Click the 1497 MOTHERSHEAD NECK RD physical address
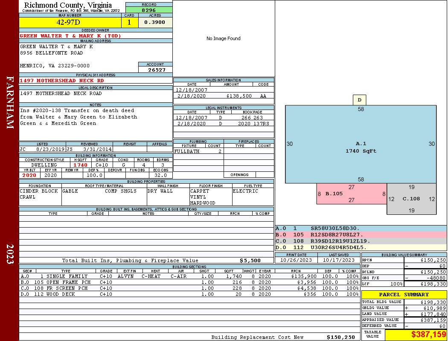The height and width of the screenshot is (341, 448). click(x=62, y=81)
